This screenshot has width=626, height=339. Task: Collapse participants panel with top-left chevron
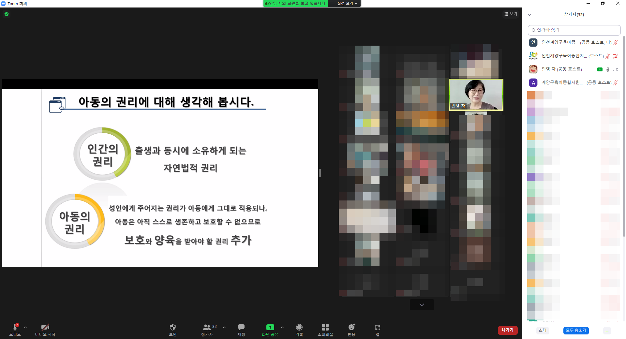(x=529, y=15)
